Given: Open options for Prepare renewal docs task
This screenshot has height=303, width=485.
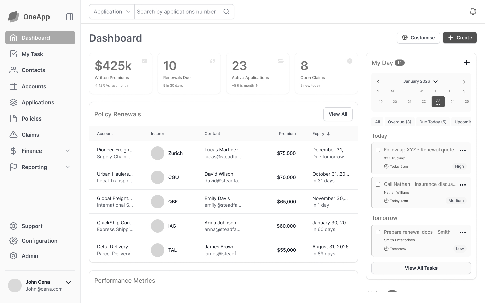Looking at the screenshot, I should coord(463,233).
